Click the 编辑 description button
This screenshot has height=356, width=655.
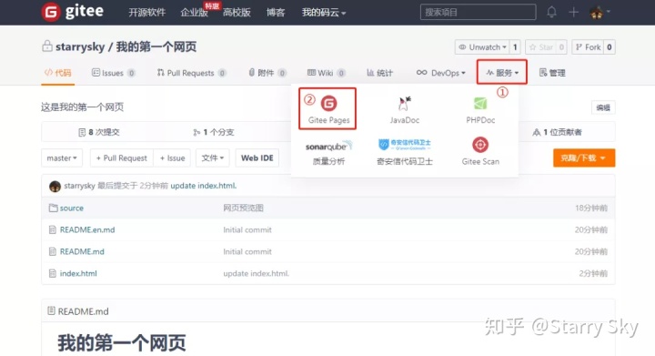tap(603, 107)
